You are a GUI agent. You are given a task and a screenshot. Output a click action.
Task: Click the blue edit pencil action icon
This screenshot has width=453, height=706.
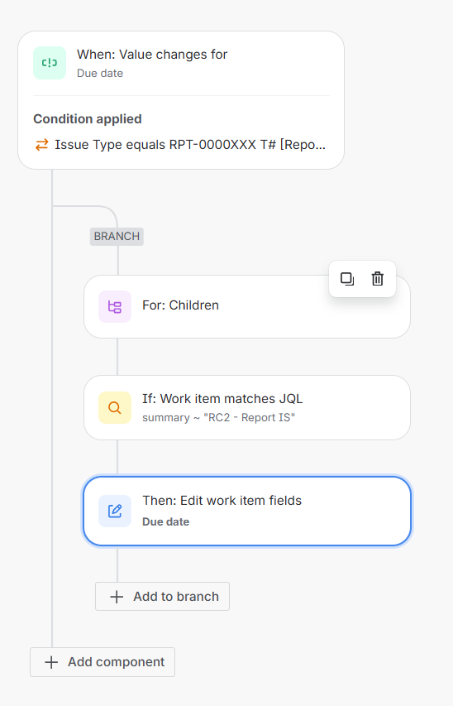pos(115,511)
